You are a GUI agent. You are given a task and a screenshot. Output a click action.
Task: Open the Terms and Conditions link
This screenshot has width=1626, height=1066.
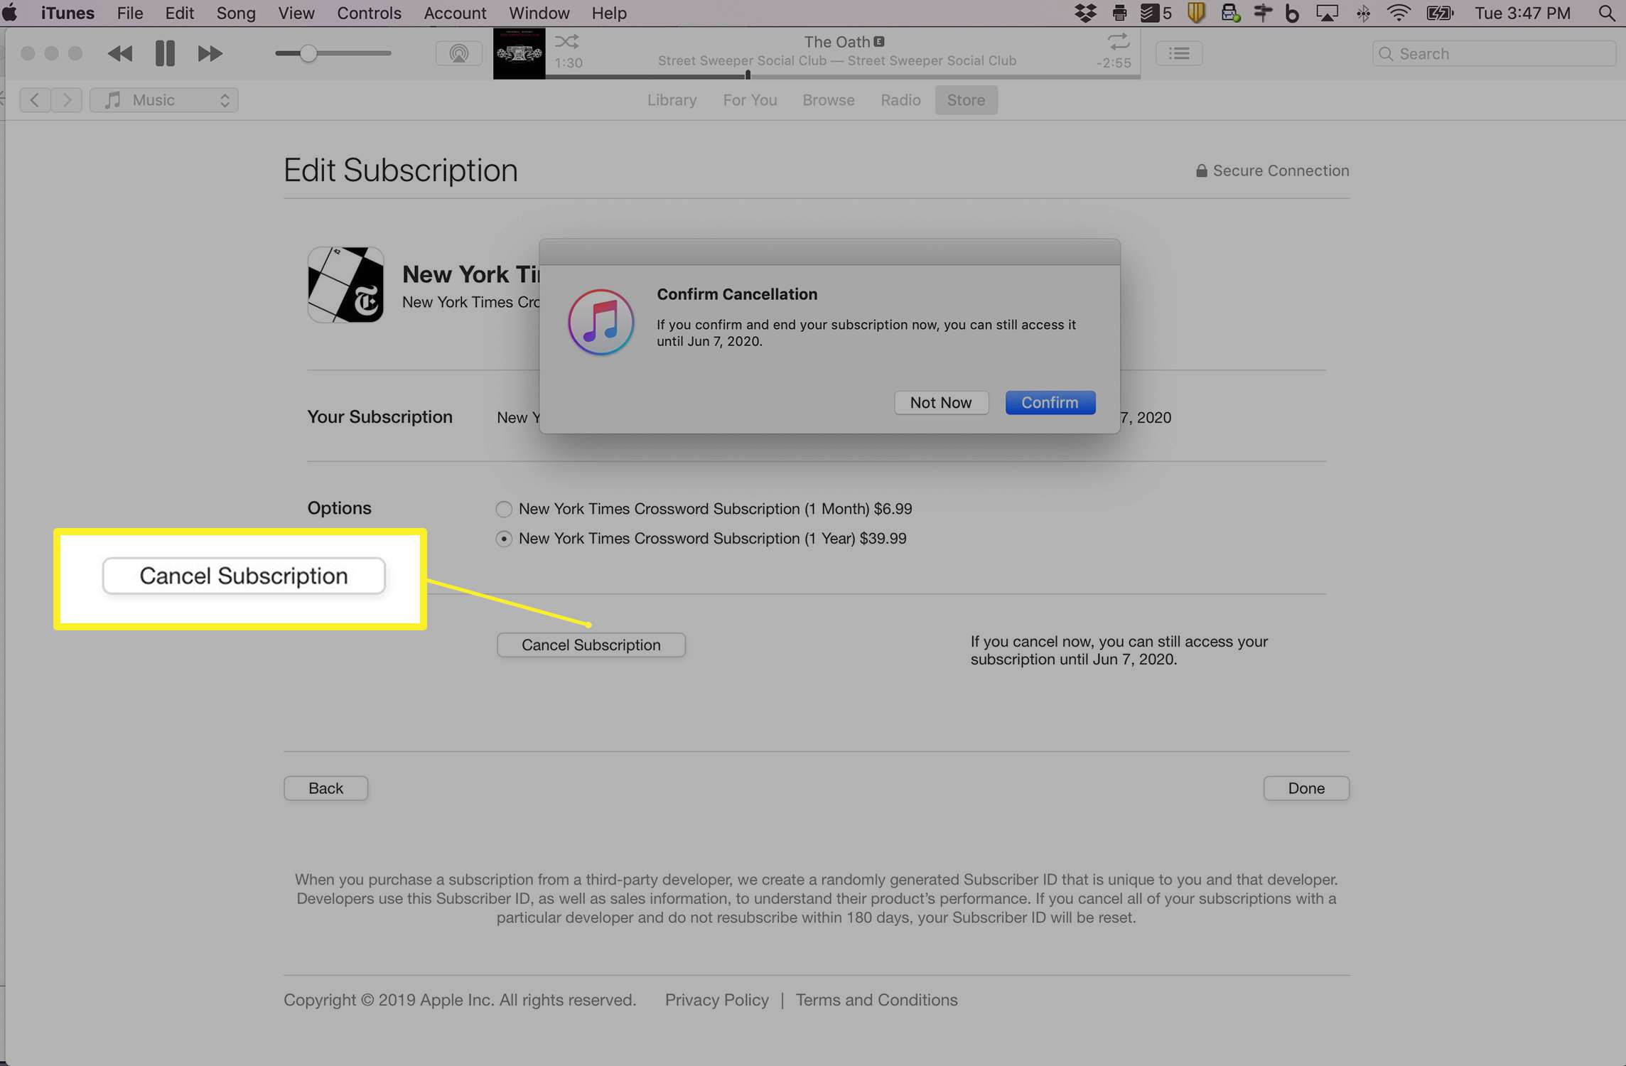(876, 1000)
